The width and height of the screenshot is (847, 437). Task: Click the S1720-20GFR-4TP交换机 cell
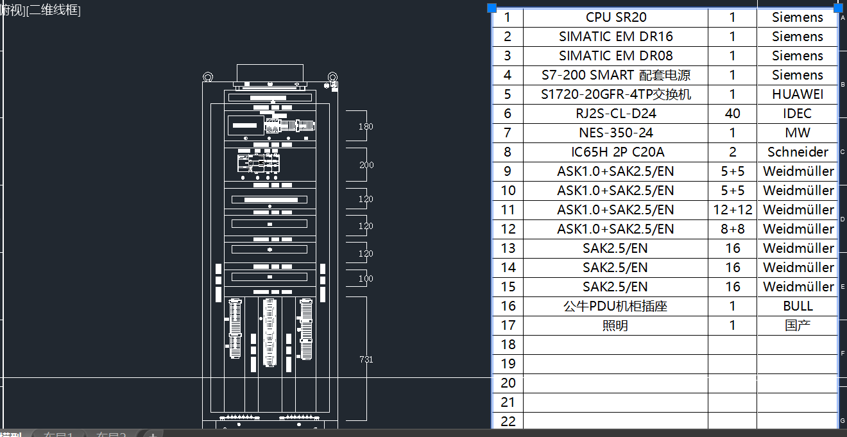coord(616,94)
